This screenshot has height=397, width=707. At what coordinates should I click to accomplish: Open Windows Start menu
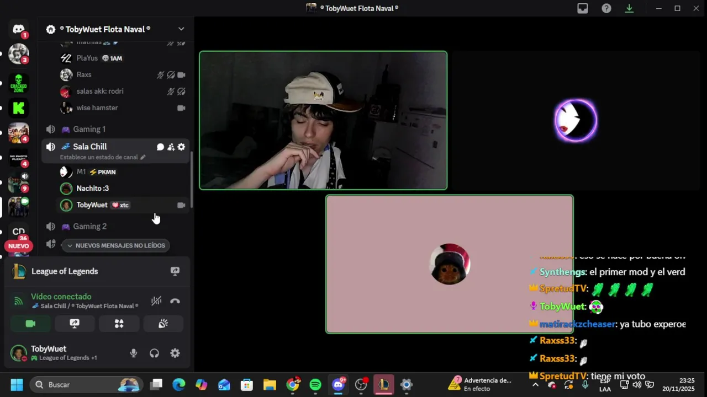(x=17, y=384)
